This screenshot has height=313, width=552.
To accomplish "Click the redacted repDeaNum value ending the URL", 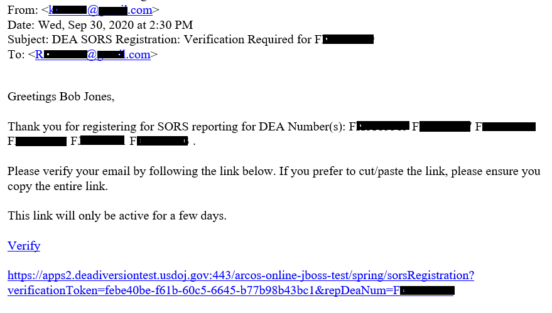I will (427, 290).
